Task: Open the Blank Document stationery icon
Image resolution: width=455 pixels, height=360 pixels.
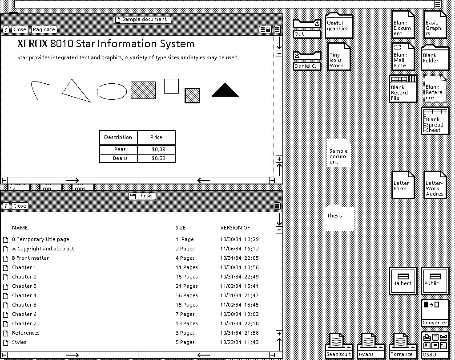Action: click(x=403, y=24)
